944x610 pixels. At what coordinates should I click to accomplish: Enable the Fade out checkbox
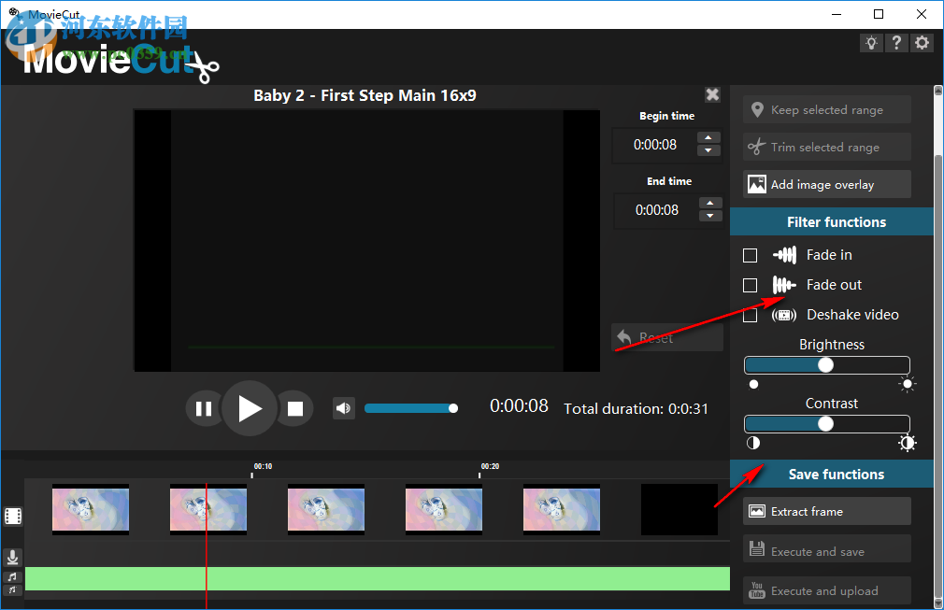pos(750,285)
